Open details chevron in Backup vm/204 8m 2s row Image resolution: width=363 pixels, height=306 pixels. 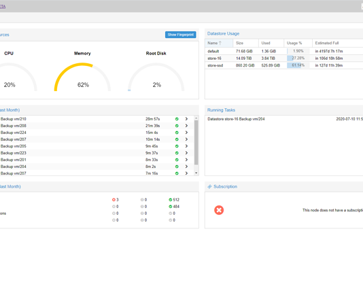[x=186, y=167]
